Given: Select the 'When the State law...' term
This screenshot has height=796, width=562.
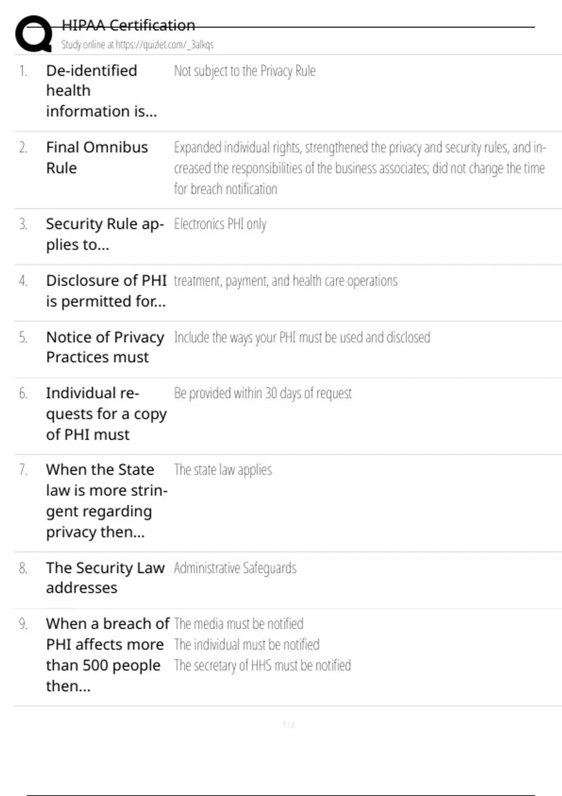Looking at the screenshot, I should coord(106,501).
